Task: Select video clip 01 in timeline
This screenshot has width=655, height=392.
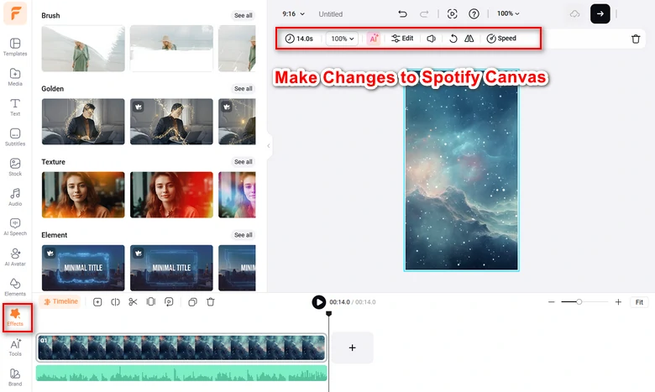Action: click(181, 348)
